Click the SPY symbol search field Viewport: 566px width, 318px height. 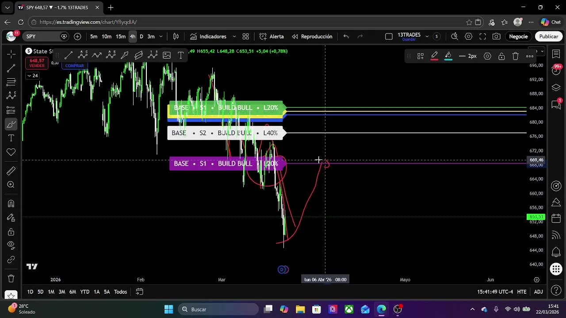click(x=41, y=37)
